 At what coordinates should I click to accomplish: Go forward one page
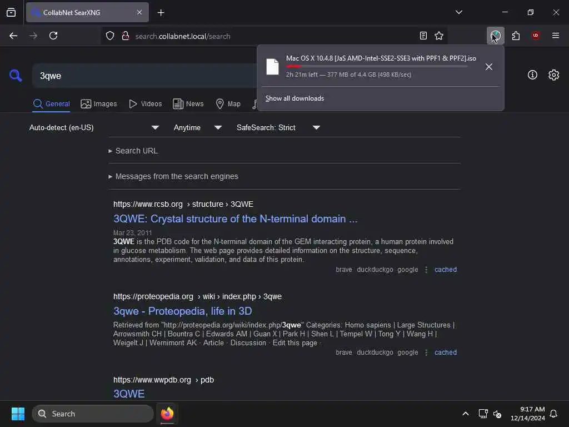click(33, 36)
